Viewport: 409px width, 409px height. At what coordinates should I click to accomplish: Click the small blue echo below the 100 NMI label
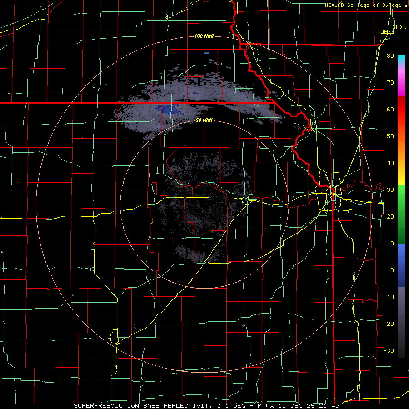tap(207, 53)
